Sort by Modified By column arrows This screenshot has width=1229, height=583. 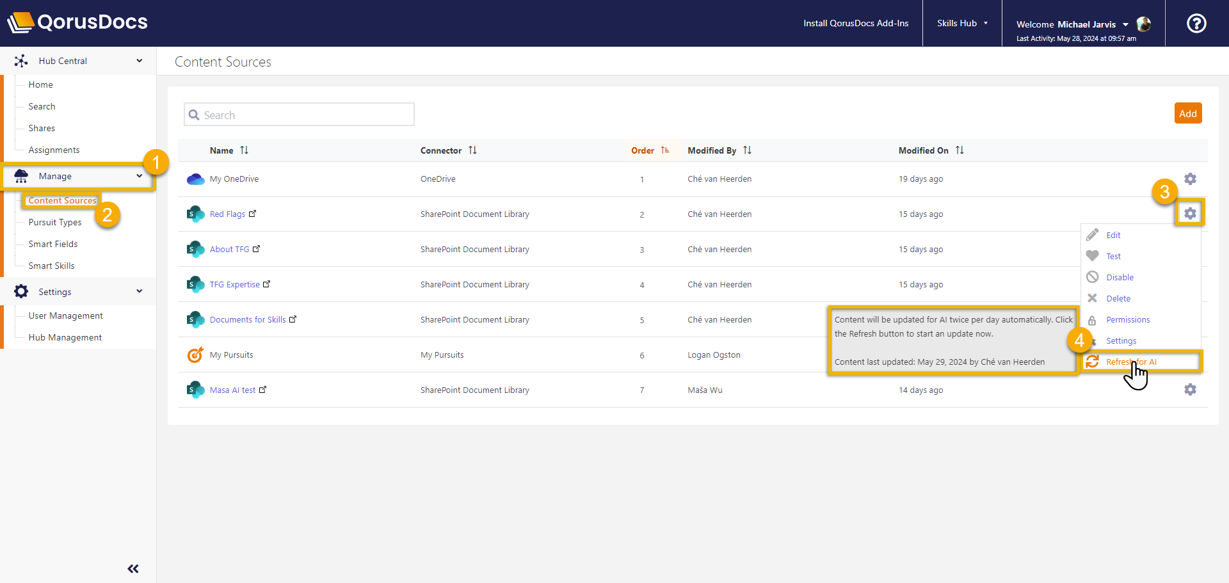747,150
